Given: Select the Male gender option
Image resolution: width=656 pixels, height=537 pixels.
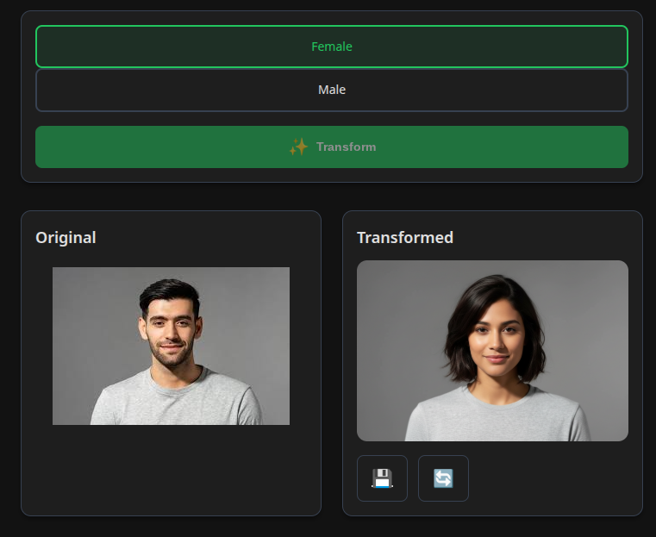Looking at the screenshot, I should 332,90.
